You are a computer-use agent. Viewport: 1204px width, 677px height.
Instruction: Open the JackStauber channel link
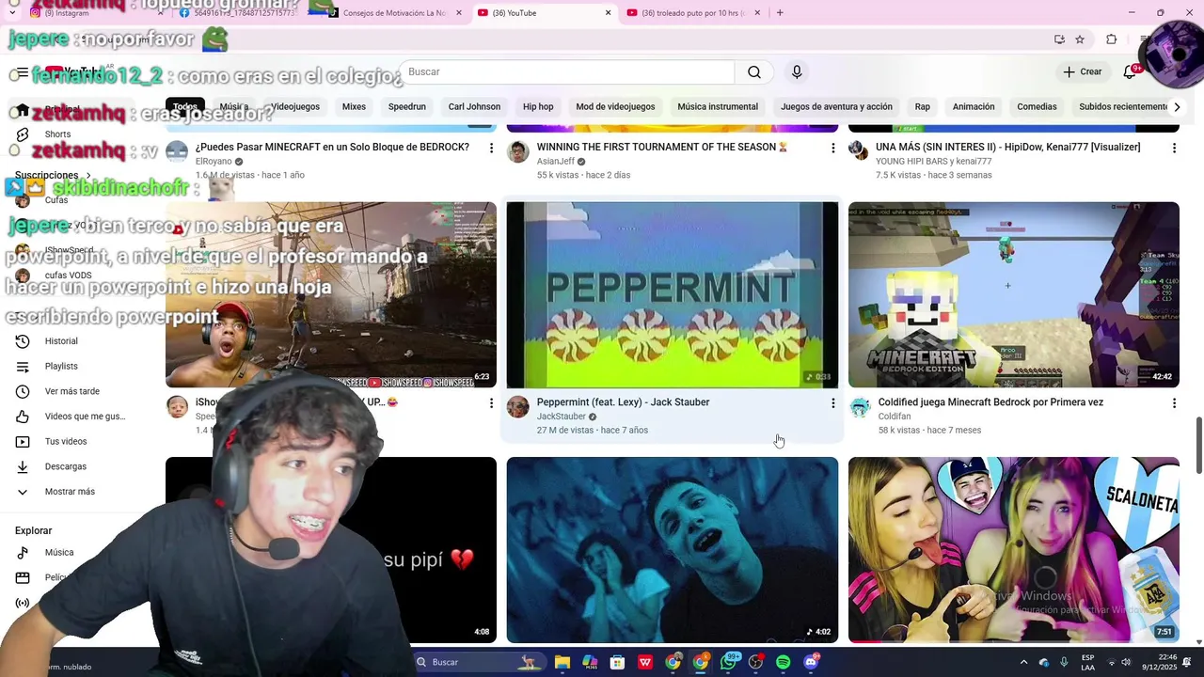point(562,417)
